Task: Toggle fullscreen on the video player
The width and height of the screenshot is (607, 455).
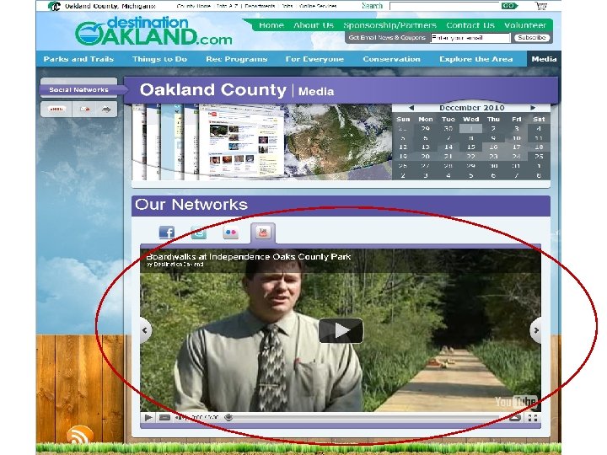Action: (533, 418)
